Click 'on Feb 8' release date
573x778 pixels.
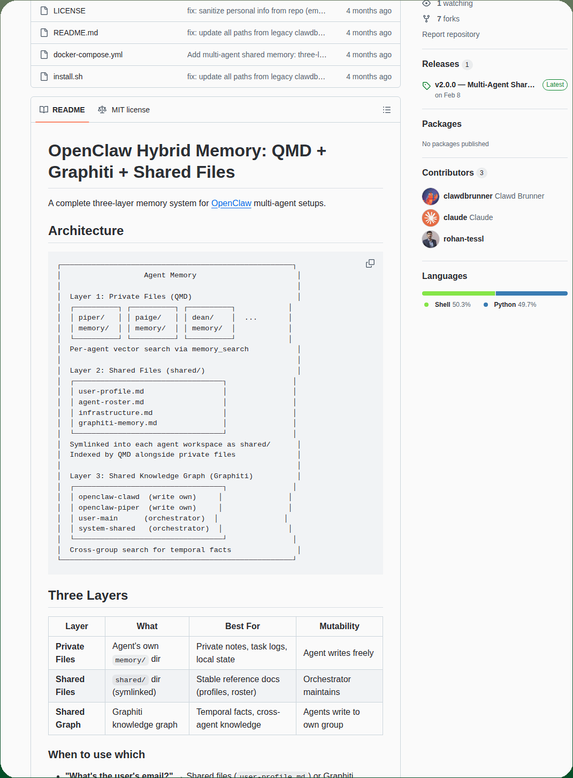pos(447,95)
